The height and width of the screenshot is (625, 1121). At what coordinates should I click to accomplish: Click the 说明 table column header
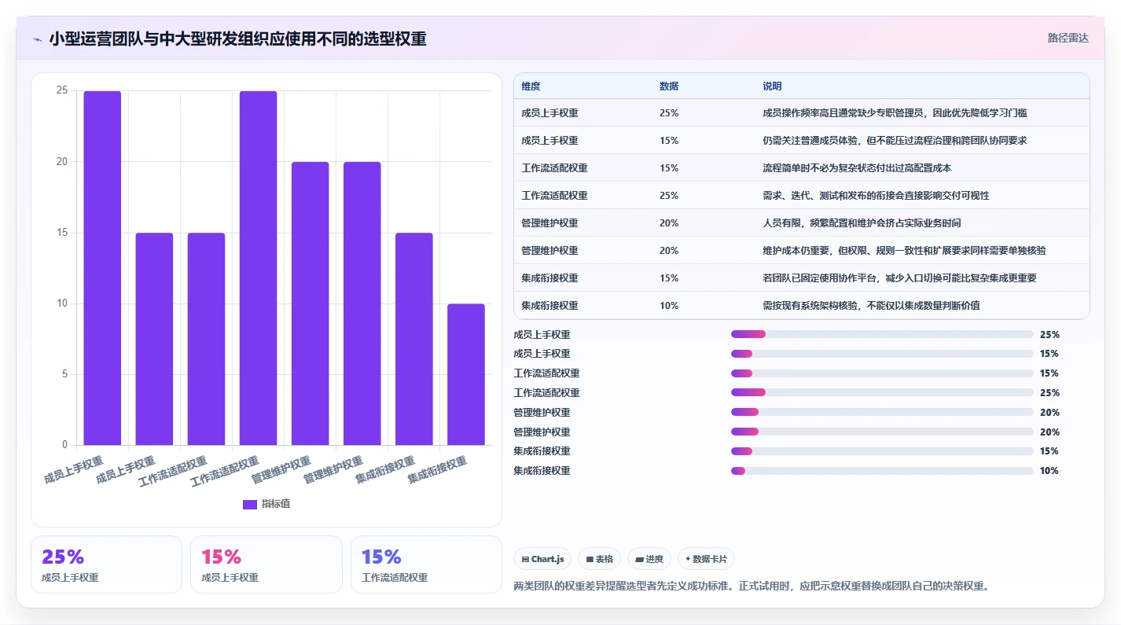772,86
